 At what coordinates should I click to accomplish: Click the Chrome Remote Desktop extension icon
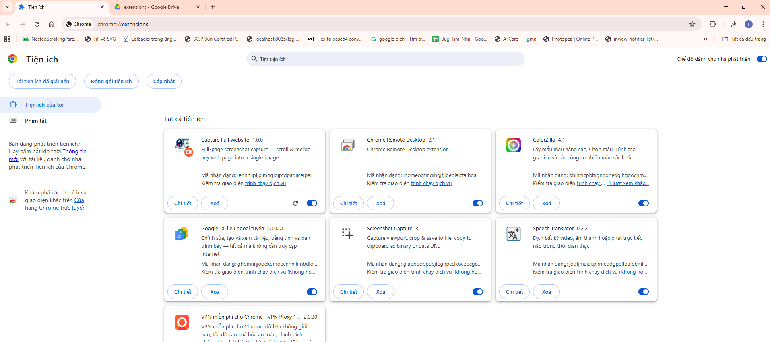(x=348, y=145)
